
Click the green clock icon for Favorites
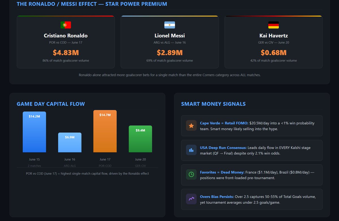(x=191, y=175)
